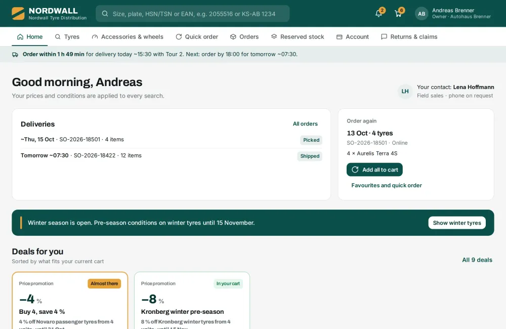Click the Accessories & wheels gauge icon
The image size is (506, 329).
point(95,37)
